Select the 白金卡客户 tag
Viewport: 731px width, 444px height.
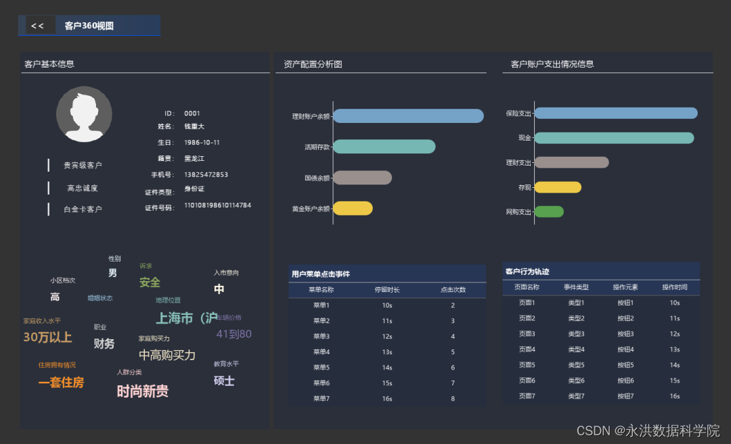tap(83, 209)
